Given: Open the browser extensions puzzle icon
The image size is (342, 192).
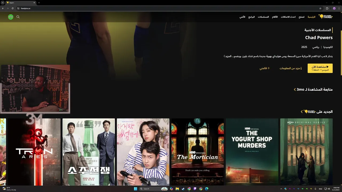Looking at the screenshot, I should [327, 8].
